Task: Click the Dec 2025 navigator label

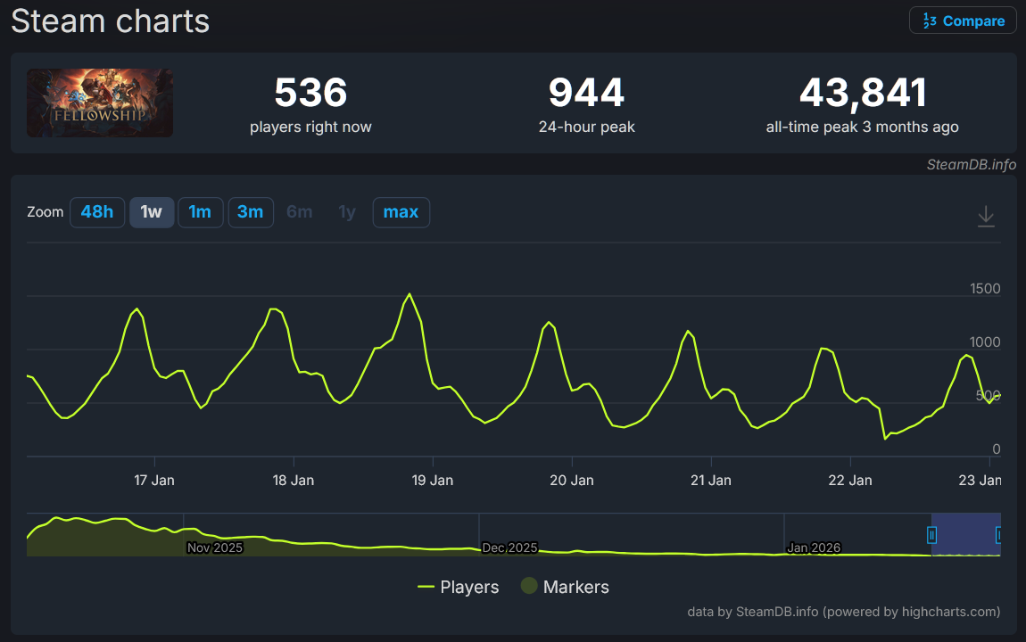Action: point(509,547)
